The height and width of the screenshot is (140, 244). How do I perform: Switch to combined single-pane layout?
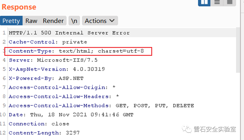click(x=230, y=2)
